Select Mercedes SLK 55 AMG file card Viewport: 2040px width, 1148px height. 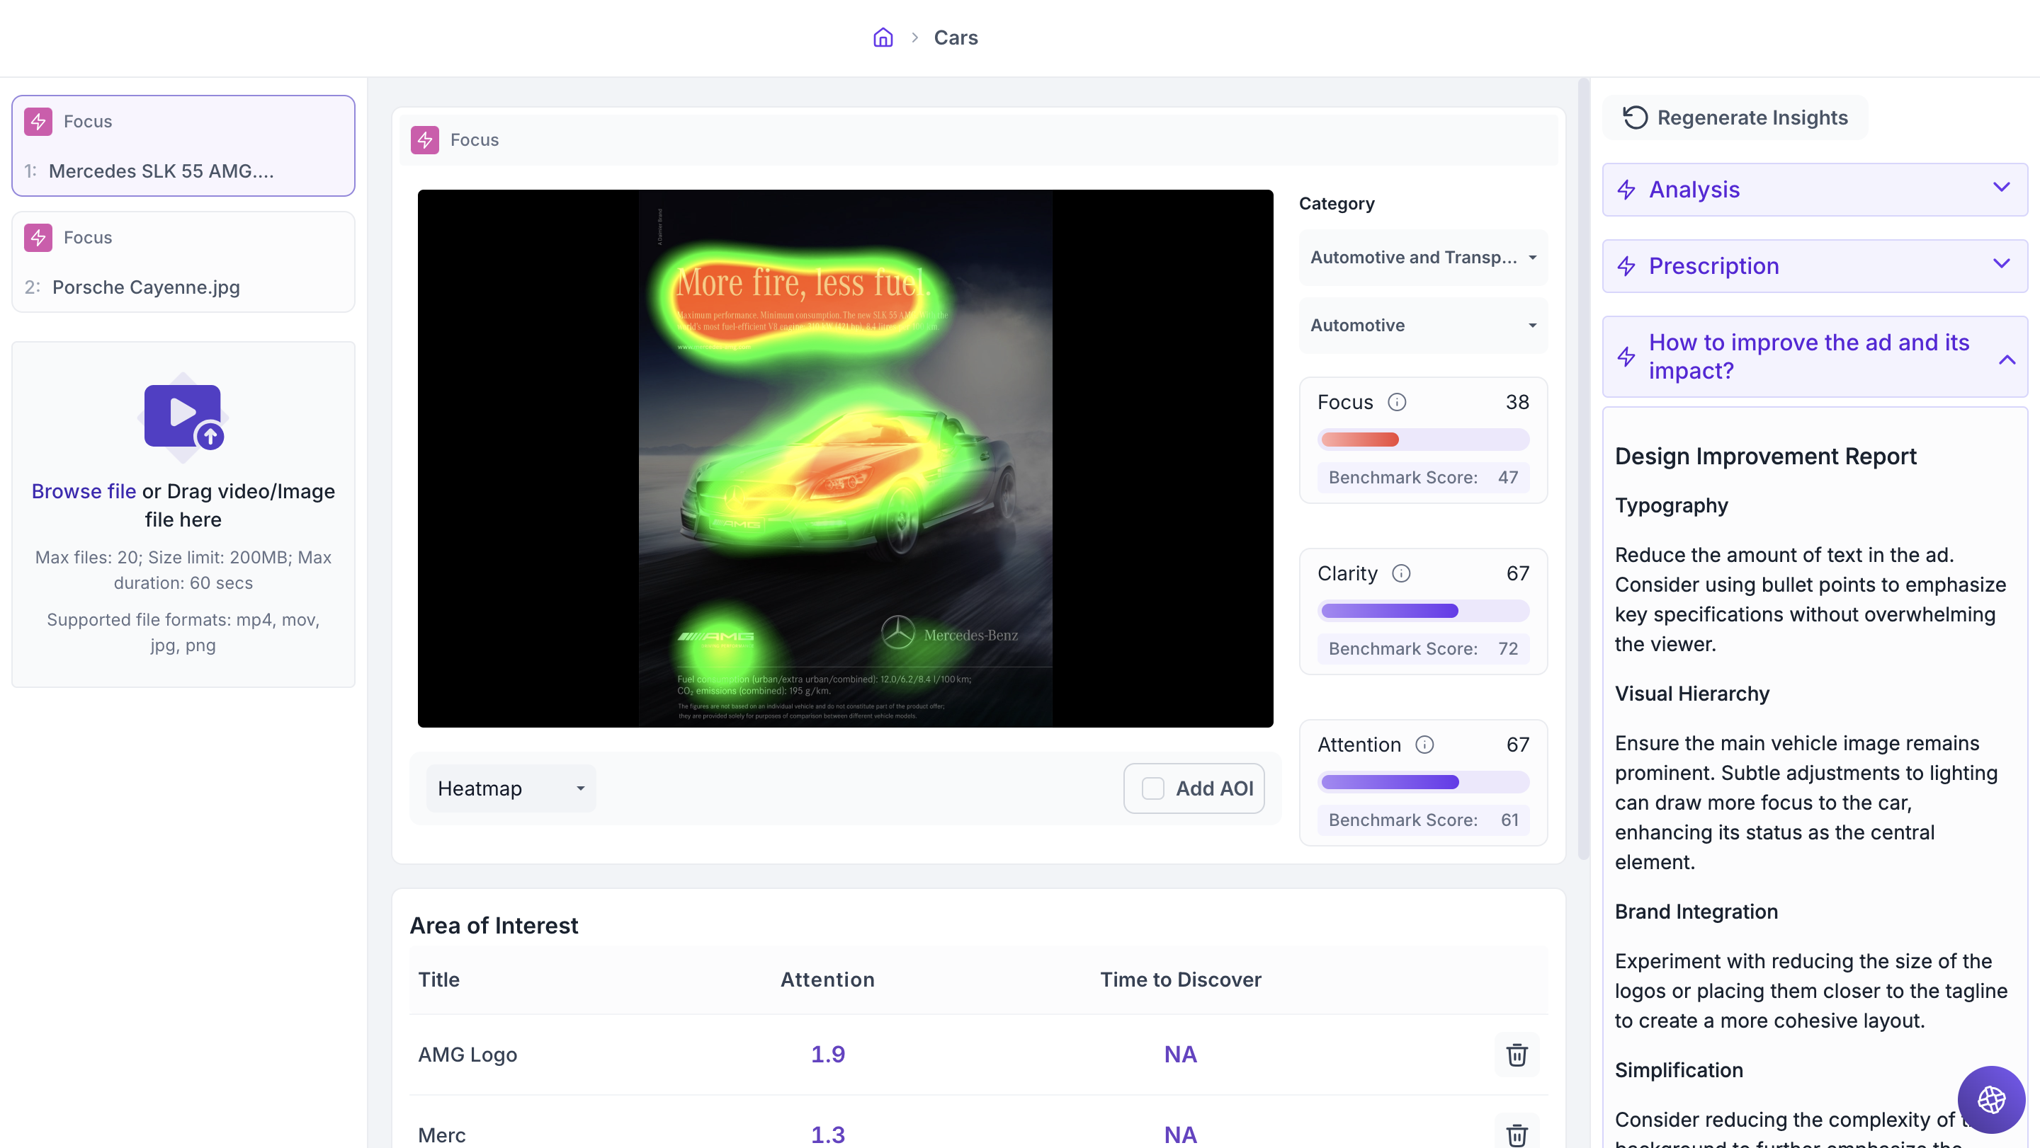pos(183,146)
